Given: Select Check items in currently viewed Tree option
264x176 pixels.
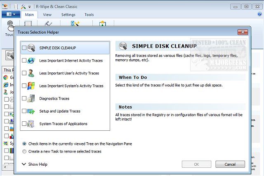Looking at the screenshot, I should pyautogui.click(x=24, y=144).
